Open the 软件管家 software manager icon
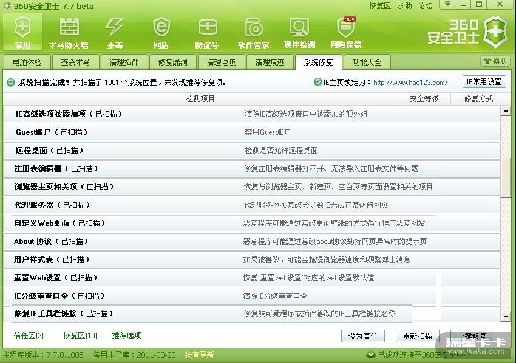Image resolution: width=516 pixels, height=363 pixels. pos(253,33)
